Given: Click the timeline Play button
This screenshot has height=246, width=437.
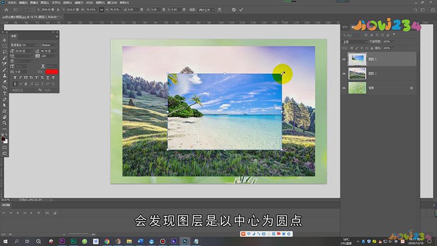Looking at the screenshot, I should [x=18, y=213].
